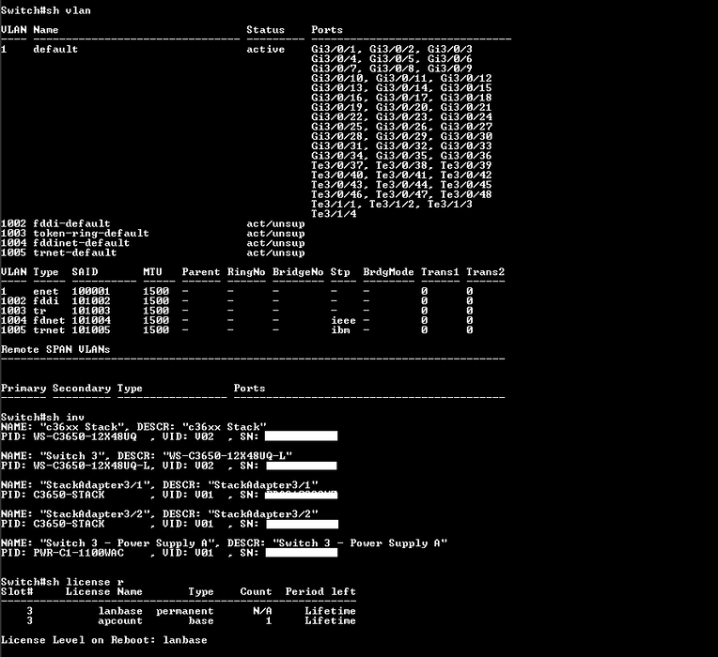Select port text 'Te3/0/48'
The width and height of the screenshot is (718, 657).
click(466, 194)
